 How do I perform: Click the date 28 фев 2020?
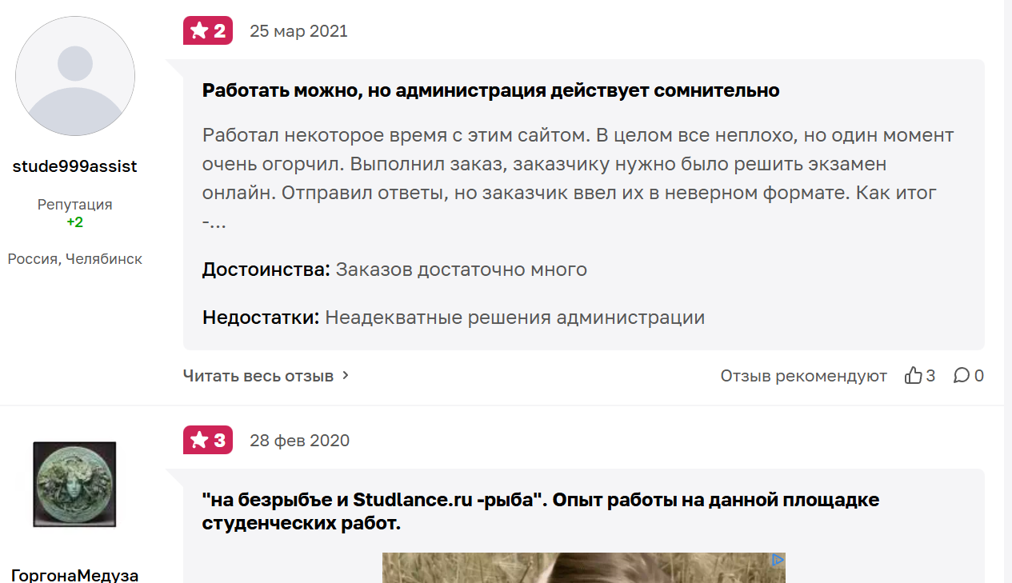pos(299,441)
